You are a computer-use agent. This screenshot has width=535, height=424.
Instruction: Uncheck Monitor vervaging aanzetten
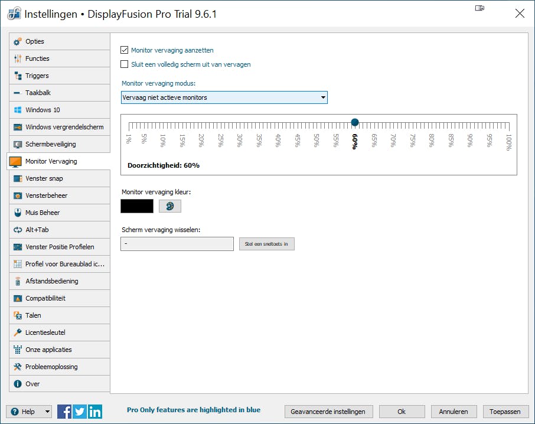point(125,50)
